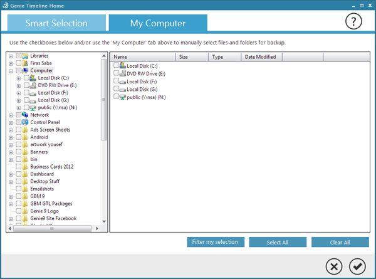The height and width of the screenshot is (279, 376).
Task: Expand the Desktop Stuff folder node
Action: tap(11, 182)
